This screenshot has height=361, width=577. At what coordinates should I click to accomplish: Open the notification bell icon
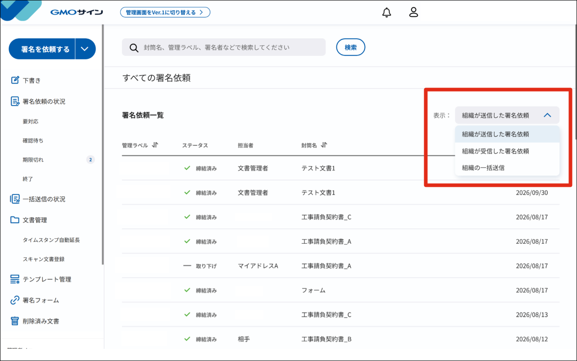(x=386, y=13)
